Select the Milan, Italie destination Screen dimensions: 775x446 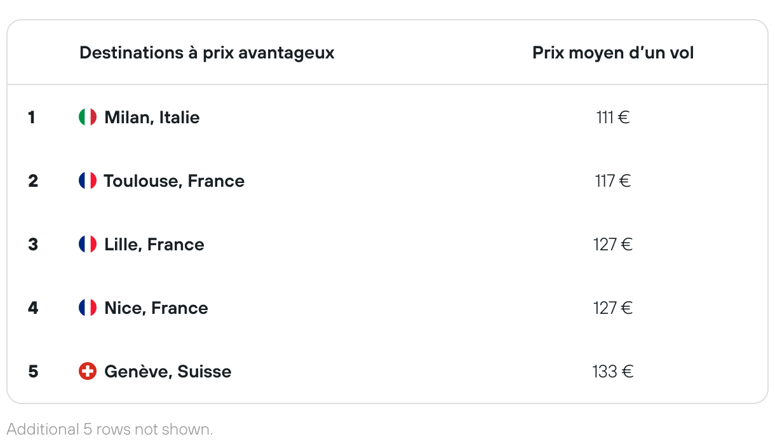coord(152,118)
